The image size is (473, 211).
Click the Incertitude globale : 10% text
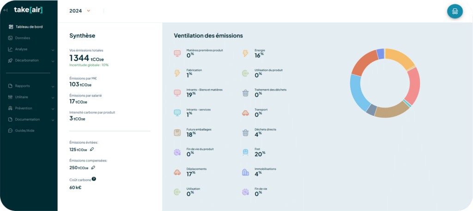(x=89, y=65)
